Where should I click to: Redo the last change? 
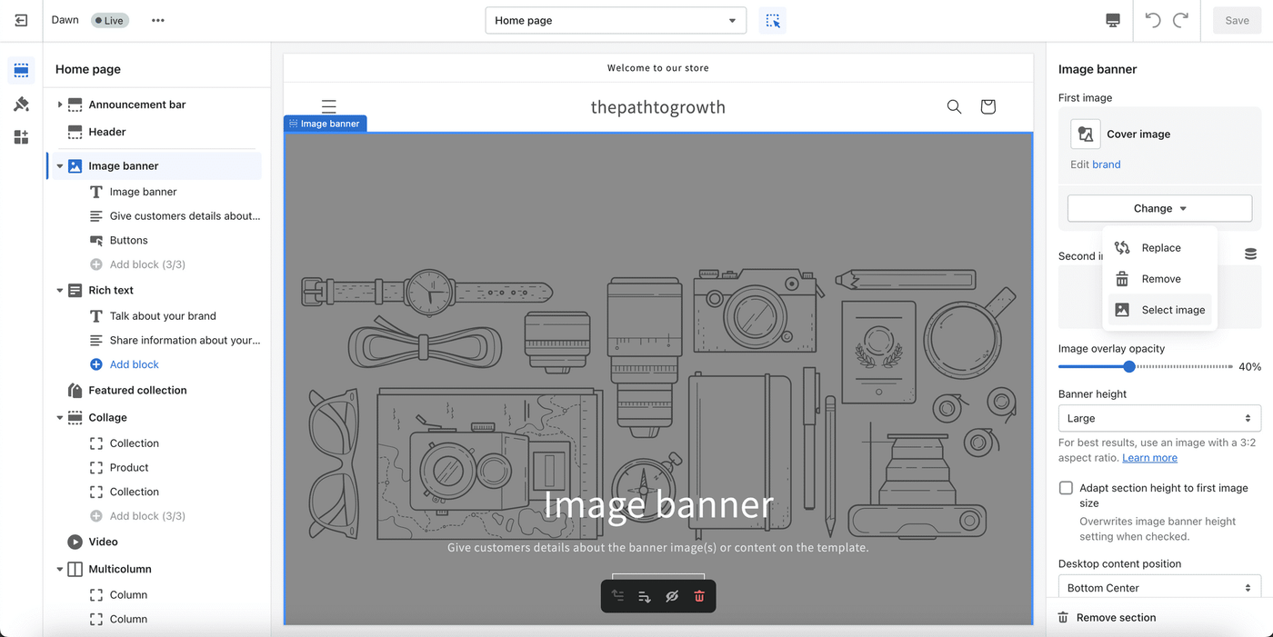pos(1180,20)
